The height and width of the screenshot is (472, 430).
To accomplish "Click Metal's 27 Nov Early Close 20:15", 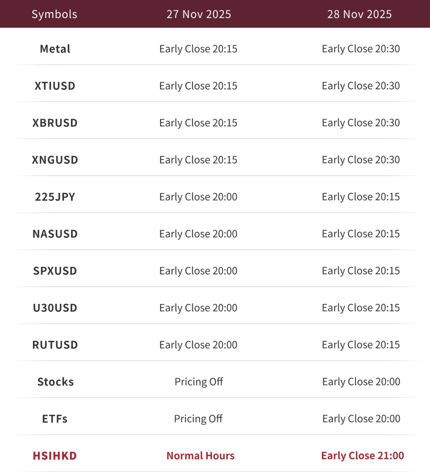I will tap(198, 49).
